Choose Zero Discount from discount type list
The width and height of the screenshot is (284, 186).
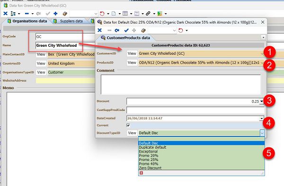202,168
